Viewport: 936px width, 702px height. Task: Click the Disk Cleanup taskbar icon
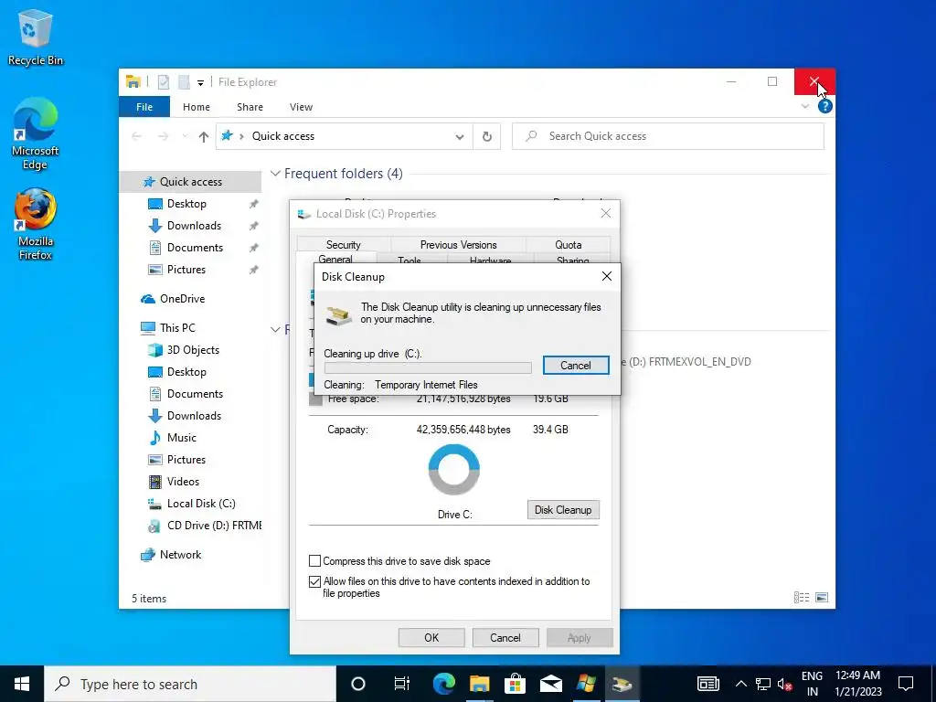point(622,684)
